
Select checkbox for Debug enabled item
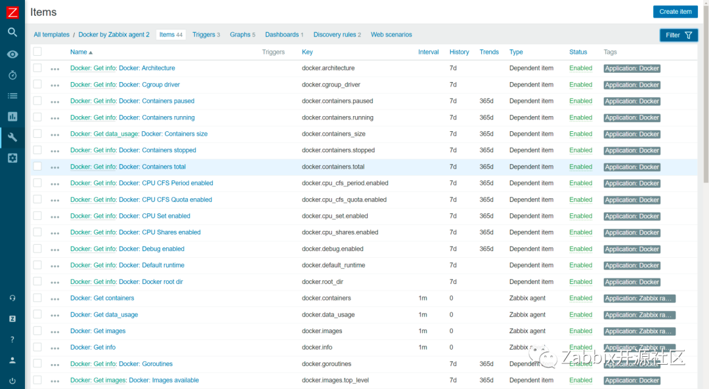pyautogui.click(x=37, y=249)
